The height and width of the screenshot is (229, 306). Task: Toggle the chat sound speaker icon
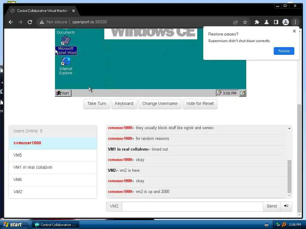[286, 206]
